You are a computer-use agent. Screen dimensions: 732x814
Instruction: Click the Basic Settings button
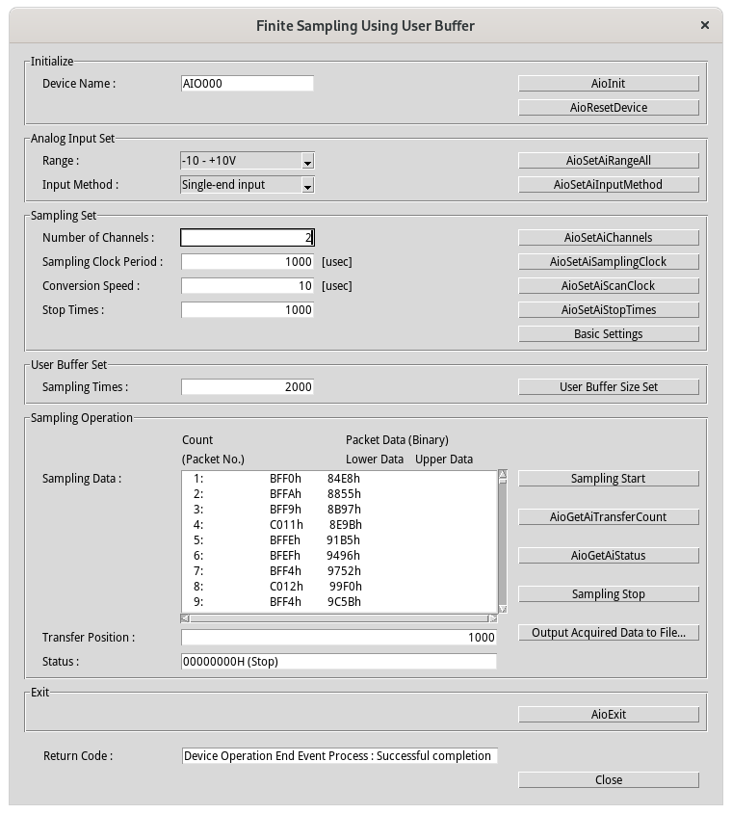click(608, 334)
